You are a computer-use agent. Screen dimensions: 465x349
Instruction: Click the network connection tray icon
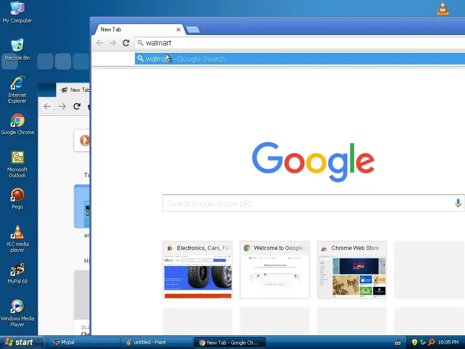pos(423,342)
